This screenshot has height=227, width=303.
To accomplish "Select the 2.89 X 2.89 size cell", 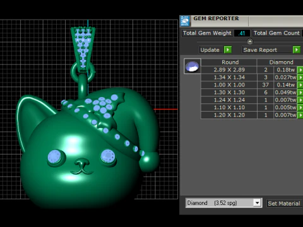I will (229, 70).
